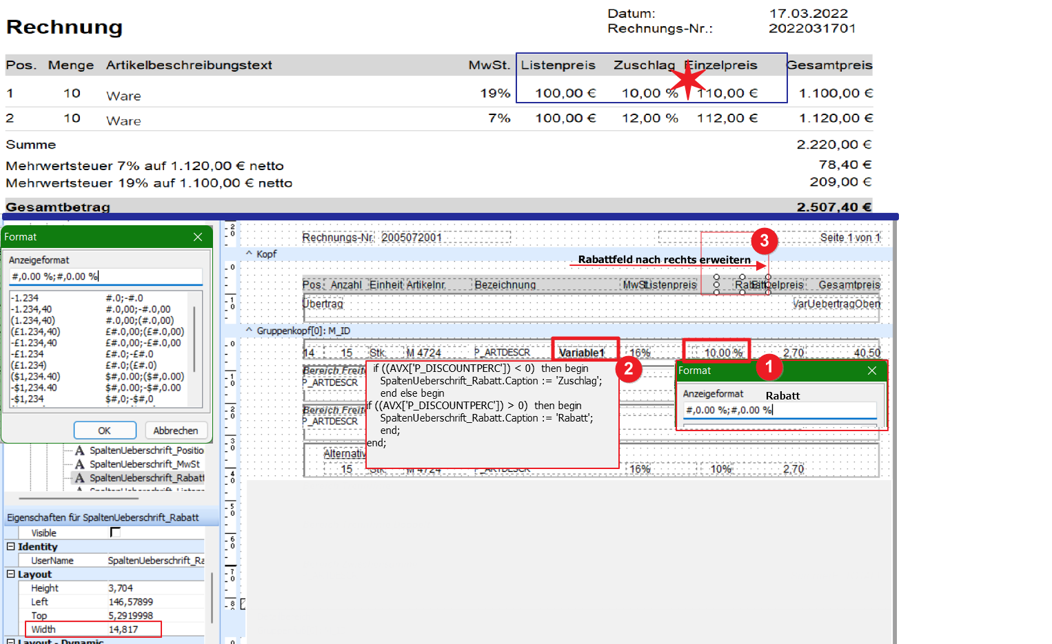This screenshot has width=1052, height=644.
Task: Click the Anzeigeformat field in the Rabatt Format dialog
Action: (x=780, y=410)
